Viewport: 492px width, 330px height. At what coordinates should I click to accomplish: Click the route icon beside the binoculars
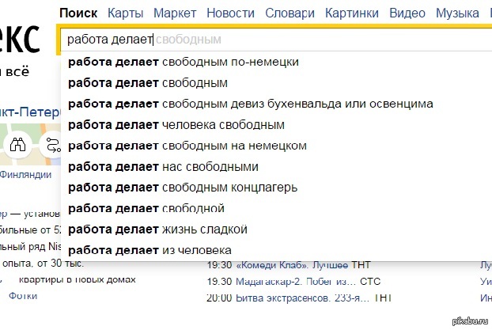click(52, 145)
